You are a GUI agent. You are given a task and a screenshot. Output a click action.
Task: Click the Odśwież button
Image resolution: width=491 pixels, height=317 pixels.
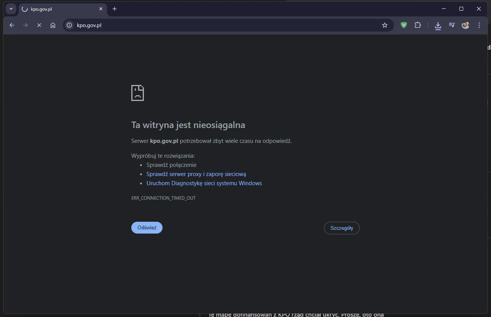pyautogui.click(x=147, y=227)
